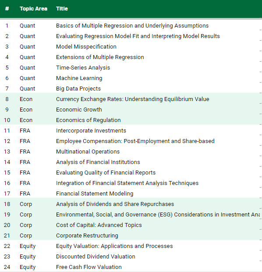Image resolution: width=262 pixels, height=272 pixels.
Task: Click row number 14
Action: (x=7, y=162)
